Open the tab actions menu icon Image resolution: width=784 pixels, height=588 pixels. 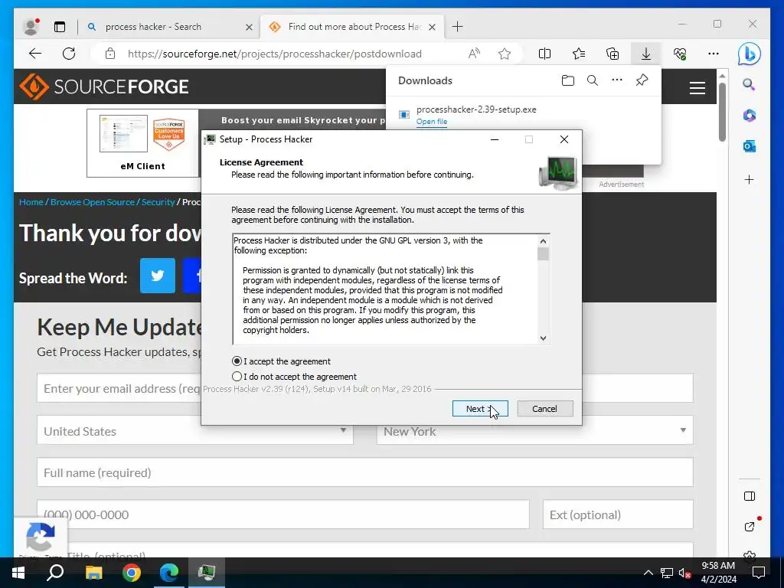[60, 27]
